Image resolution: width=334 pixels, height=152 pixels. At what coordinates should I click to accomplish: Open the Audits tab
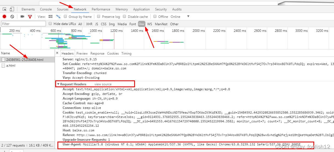coord(177,9)
